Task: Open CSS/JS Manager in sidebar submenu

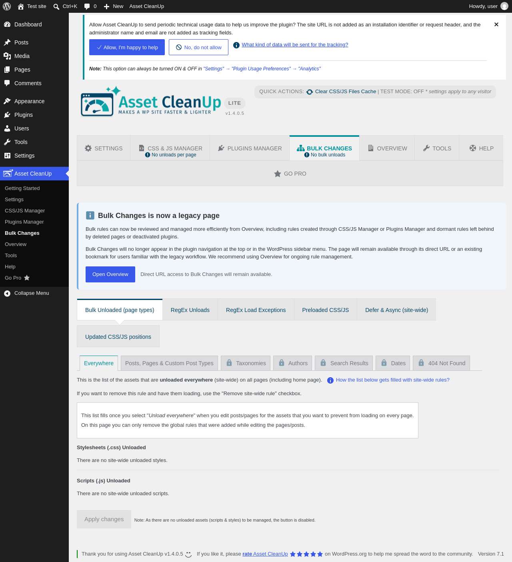Action: pyautogui.click(x=25, y=211)
